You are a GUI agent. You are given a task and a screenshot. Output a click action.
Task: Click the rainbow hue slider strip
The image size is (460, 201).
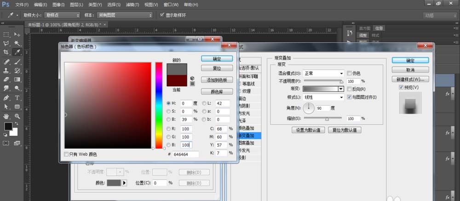159,105
